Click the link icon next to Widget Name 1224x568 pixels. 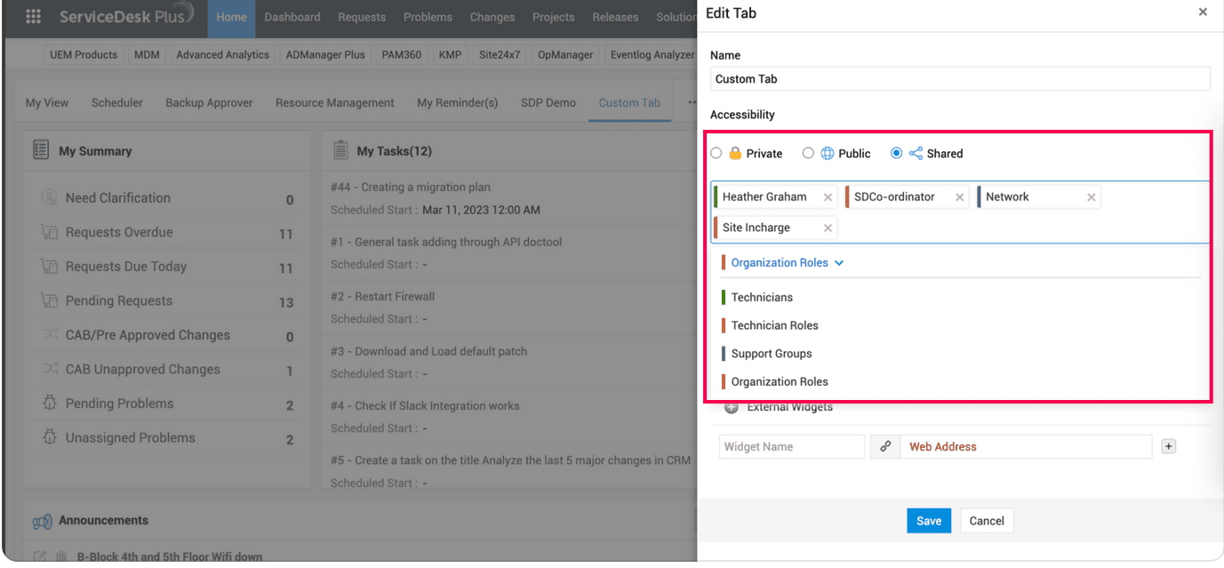click(885, 447)
